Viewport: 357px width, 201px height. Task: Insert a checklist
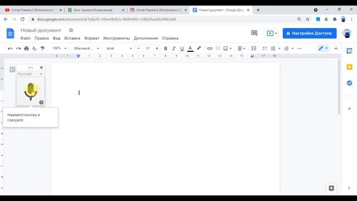tap(264, 49)
